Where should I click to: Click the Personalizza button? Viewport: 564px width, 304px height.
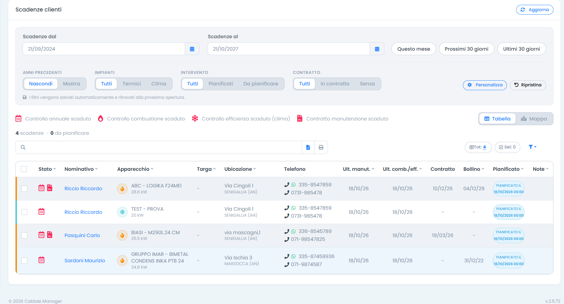coord(485,85)
